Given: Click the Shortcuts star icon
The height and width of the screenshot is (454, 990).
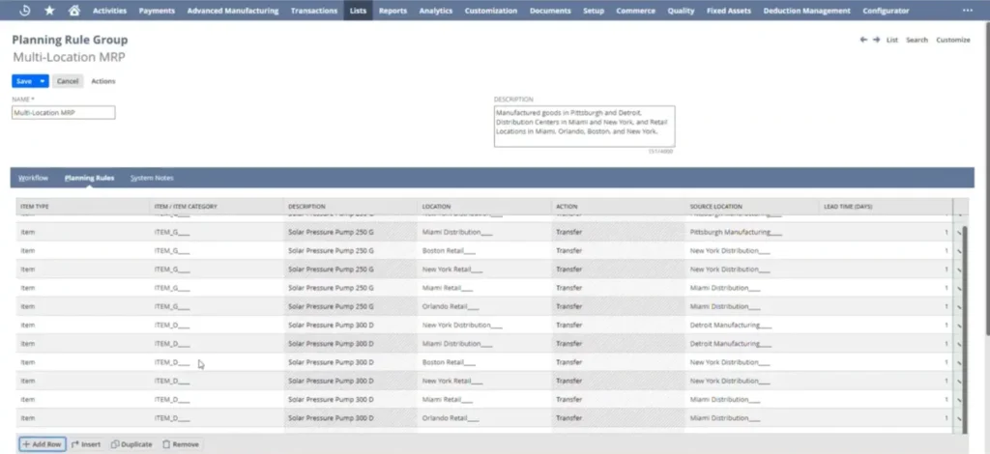Looking at the screenshot, I should pos(49,11).
